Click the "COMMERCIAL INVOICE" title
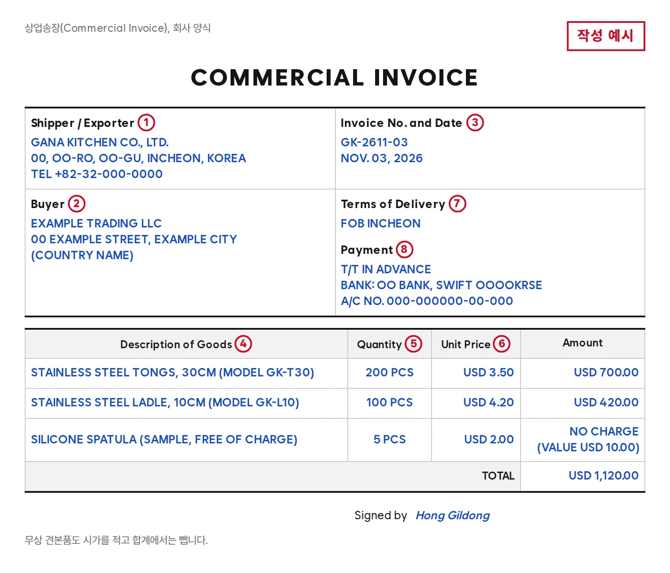670x573 pixels. [x=335, y=78]
